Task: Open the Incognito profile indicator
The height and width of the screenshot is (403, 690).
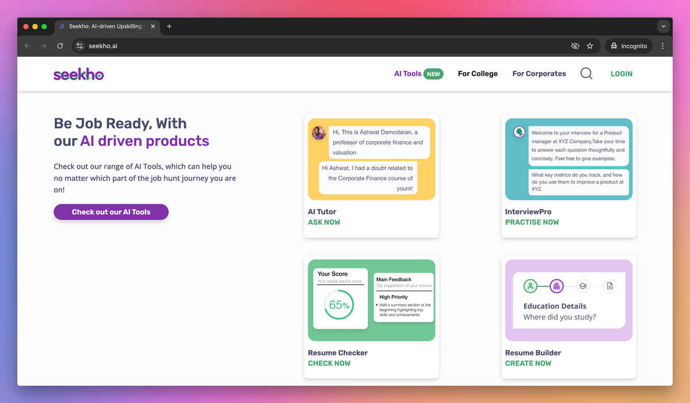Action: click(x=628, y=46)
